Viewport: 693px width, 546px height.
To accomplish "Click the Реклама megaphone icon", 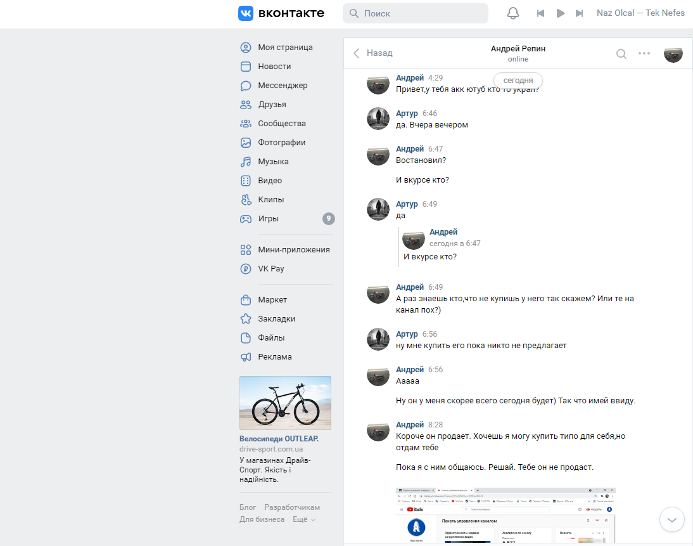I will (x=246, y=356).
